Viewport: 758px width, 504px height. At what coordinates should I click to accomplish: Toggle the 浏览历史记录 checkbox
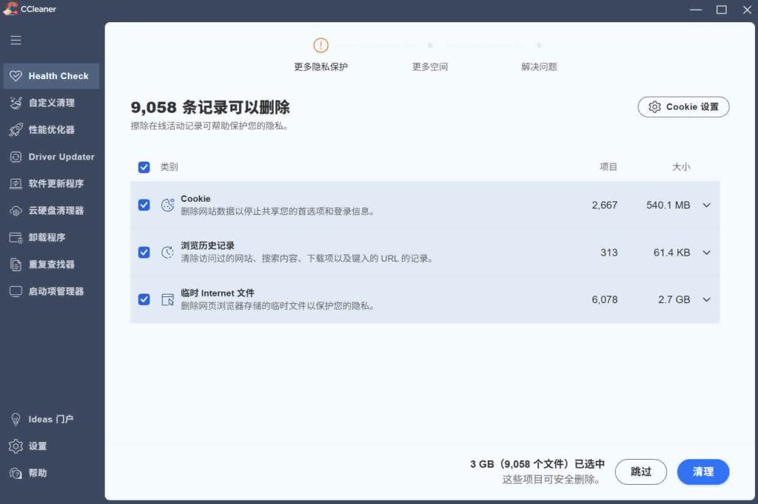(x=144, y=252)
